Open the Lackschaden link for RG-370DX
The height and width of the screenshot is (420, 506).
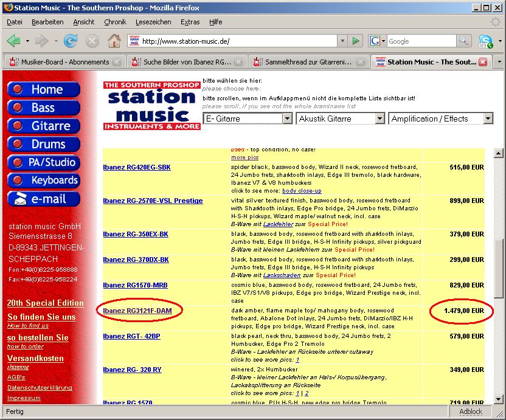click(282, 275)
